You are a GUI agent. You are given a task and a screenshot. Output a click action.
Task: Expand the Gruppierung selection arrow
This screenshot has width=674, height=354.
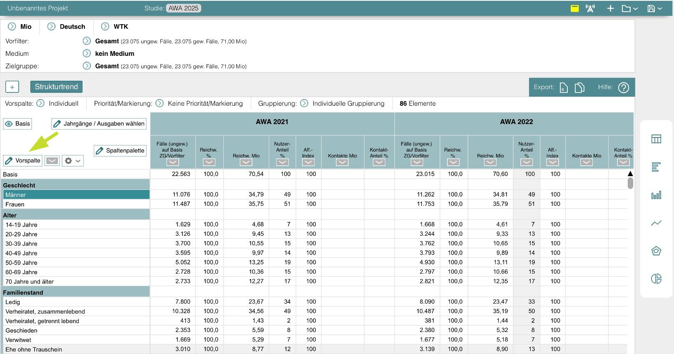[x=304, y=103]
